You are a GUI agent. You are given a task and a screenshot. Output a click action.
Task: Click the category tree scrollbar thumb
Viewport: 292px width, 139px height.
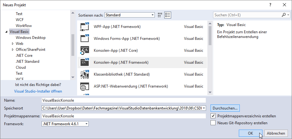tap(73, 45)
